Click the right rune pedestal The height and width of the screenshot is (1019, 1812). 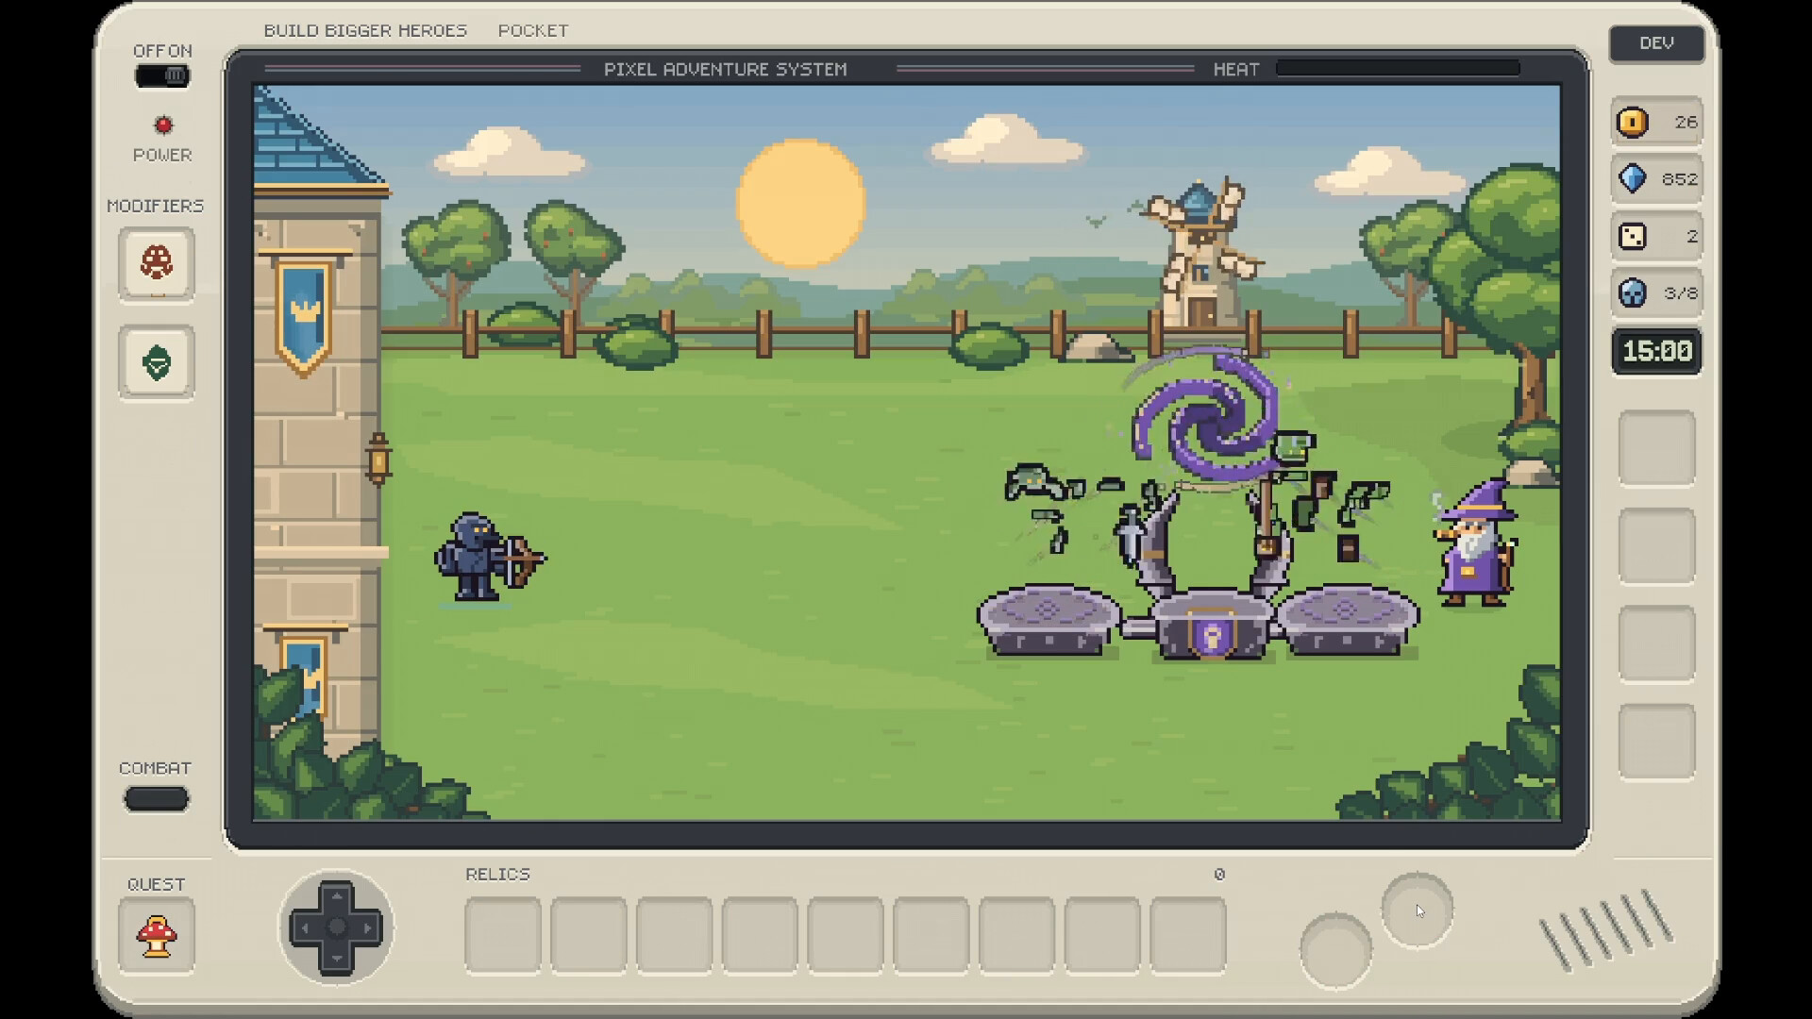click(1346, 620)
